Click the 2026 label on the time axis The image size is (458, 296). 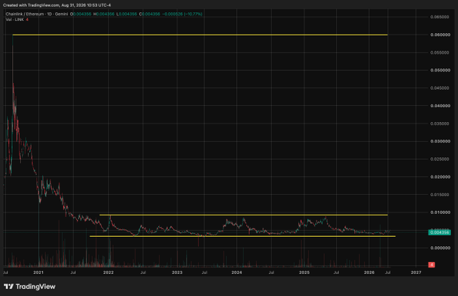click(369, 272)
